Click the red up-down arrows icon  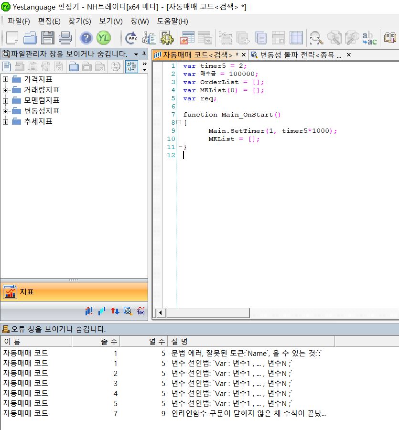[115, 311]
